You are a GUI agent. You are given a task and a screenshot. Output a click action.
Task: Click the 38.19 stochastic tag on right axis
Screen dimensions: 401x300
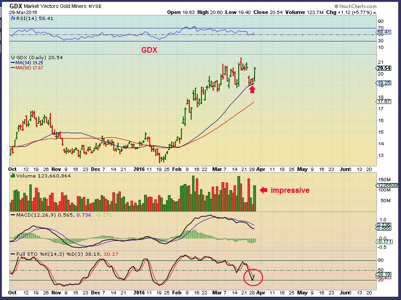click(x=384, y=274)
